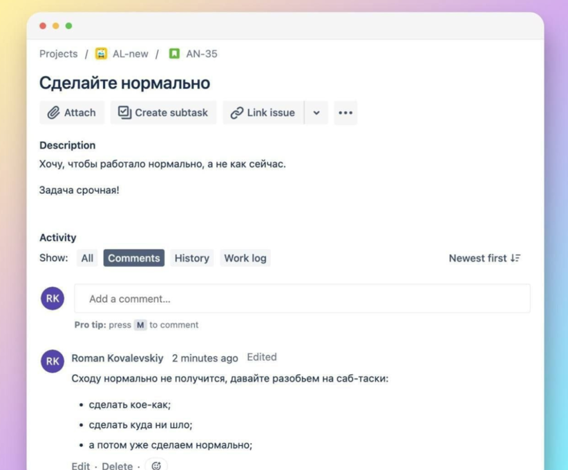Click the bullet сделать кое-как

click(x=130, y=404)
